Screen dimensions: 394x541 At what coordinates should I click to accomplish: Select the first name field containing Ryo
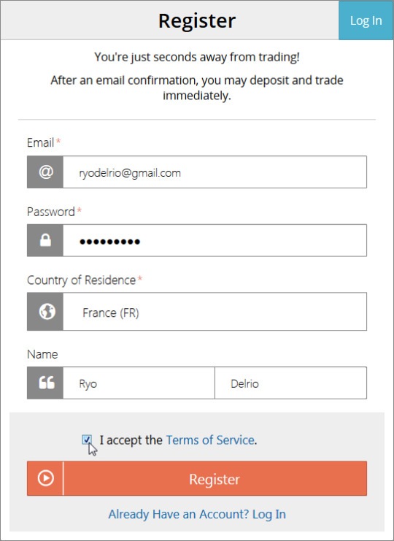coord(139,383)
